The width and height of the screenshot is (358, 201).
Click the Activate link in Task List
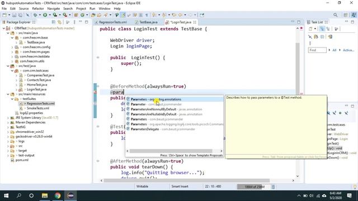tap(348, 50)
